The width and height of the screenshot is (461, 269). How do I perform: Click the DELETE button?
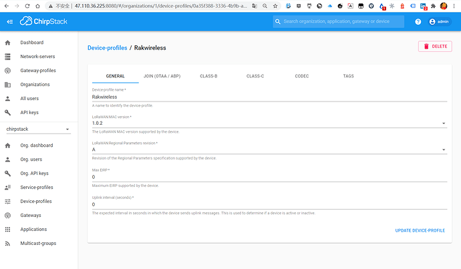tap(434, 46)
